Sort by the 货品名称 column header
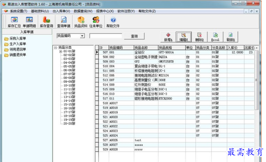The image size is (266, 162). (146, 48)
